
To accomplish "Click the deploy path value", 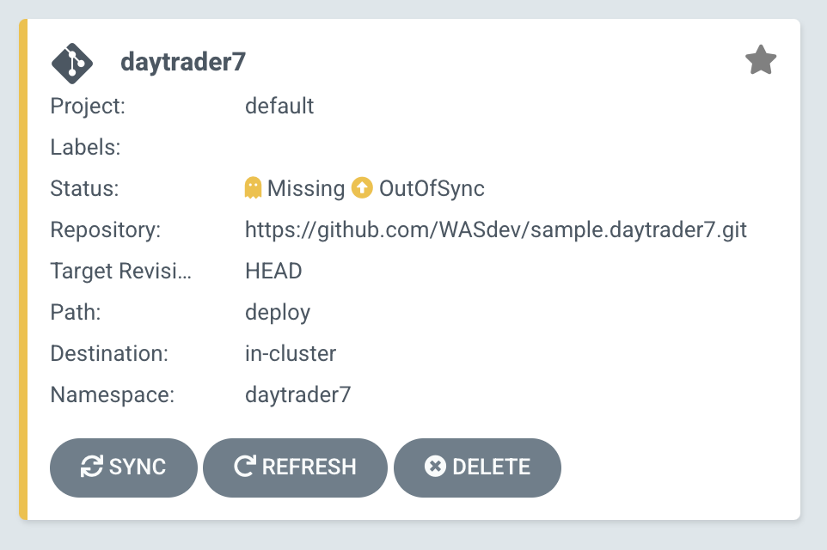I will (x=278, y=313).
